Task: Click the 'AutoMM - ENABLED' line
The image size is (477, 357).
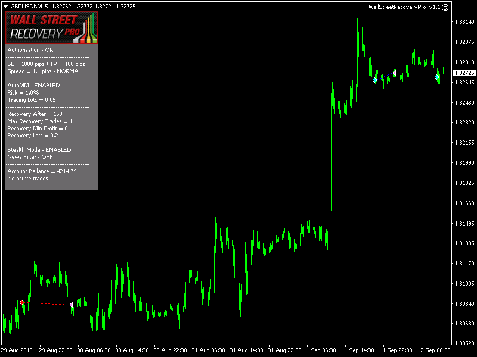Action: tap(33, 86)
